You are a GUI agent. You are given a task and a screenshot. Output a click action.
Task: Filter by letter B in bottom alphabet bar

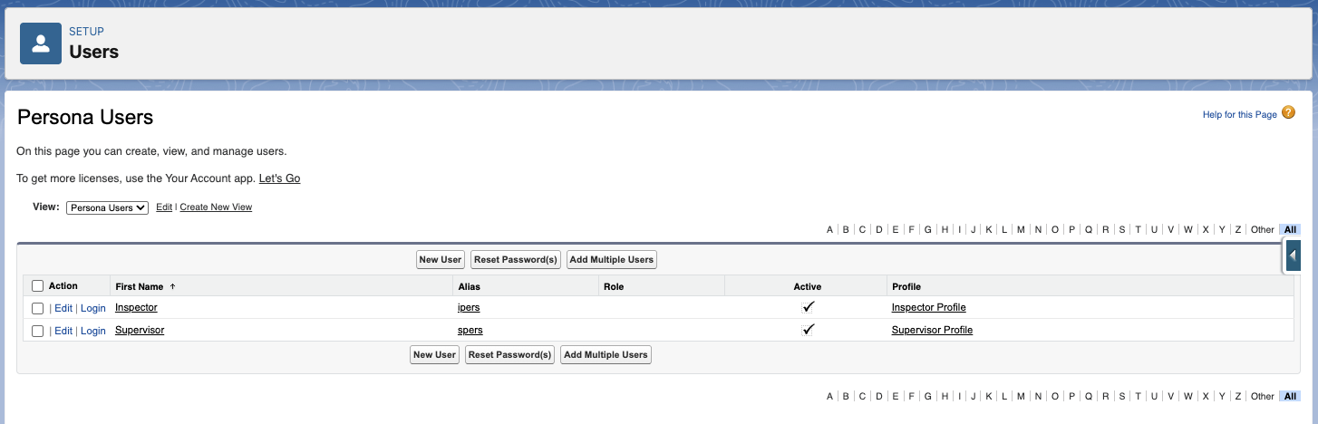pos(846,397)
